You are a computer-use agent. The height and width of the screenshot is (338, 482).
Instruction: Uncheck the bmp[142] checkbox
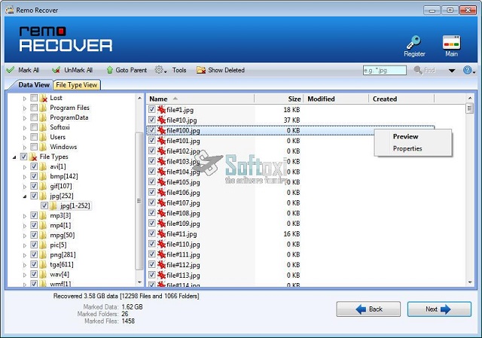click(x=34, y=176)
